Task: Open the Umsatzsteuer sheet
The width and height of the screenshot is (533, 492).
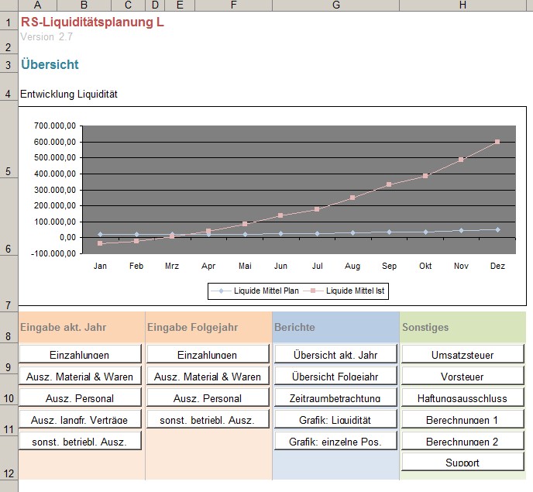Action: coord(463,355)
